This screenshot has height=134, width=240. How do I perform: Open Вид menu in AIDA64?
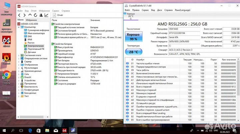[27, 11]
